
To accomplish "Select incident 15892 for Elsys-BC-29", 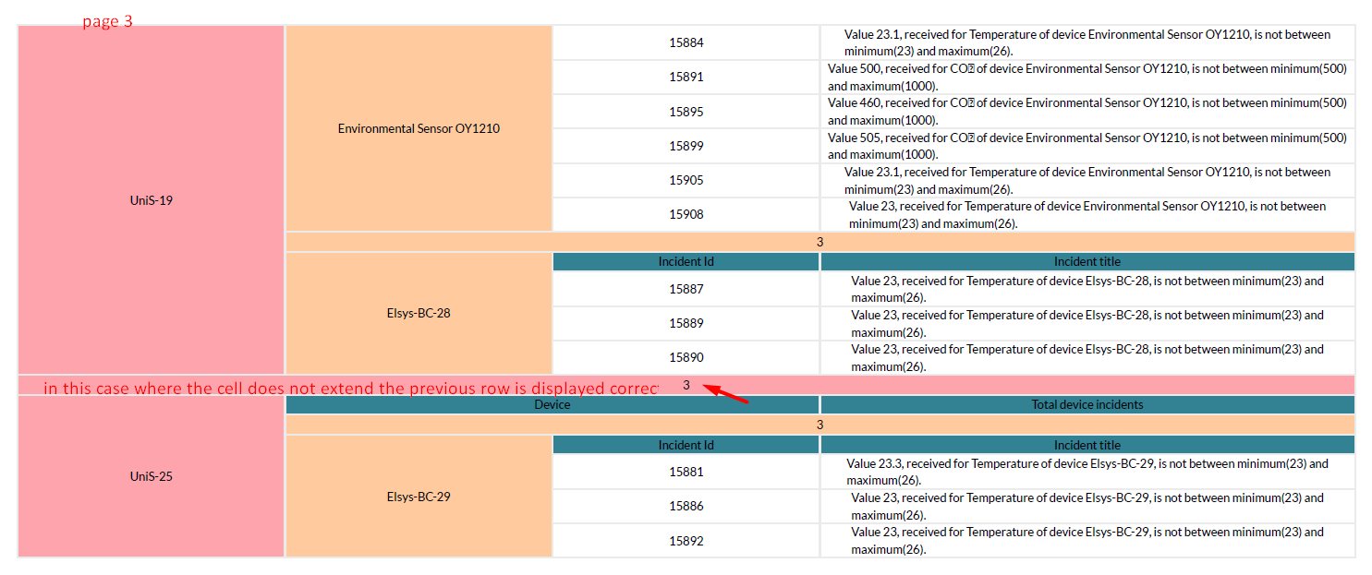I will click(x=686, y=540).
